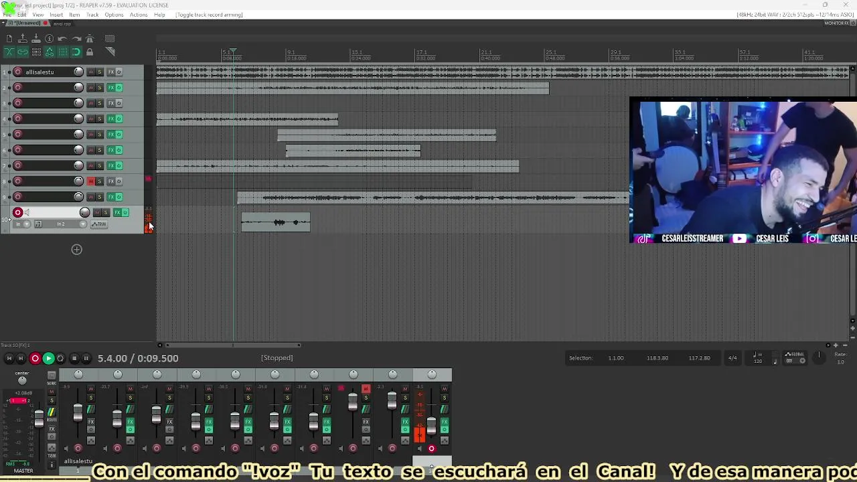Toggle the repeat loop button in transport

coord(60,359)
